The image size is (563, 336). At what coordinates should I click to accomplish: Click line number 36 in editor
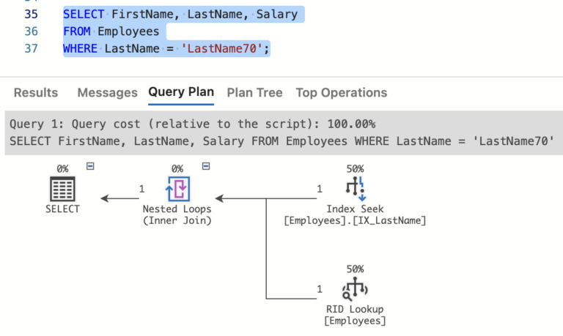pos(31,31)
